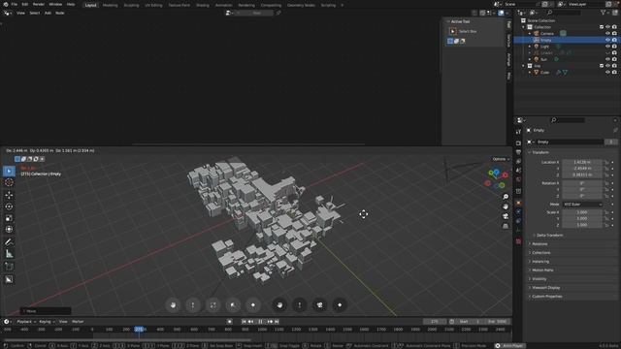
Task: Open the timeline Marker menu
Action: pyautogui.click(x=78, y=322)
